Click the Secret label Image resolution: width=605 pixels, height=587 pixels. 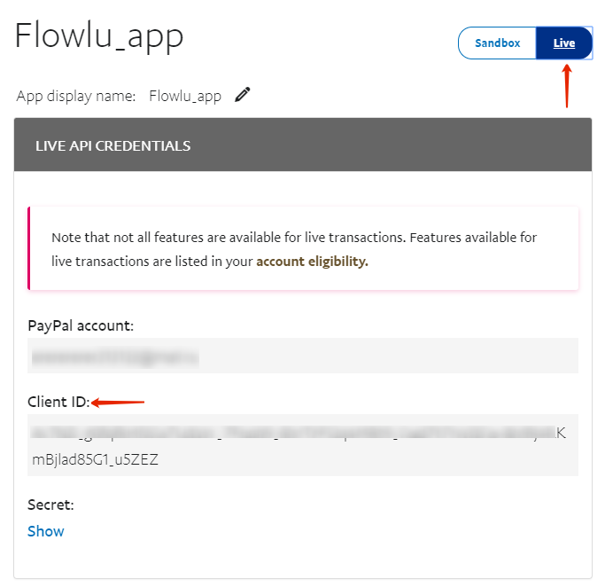50,505
